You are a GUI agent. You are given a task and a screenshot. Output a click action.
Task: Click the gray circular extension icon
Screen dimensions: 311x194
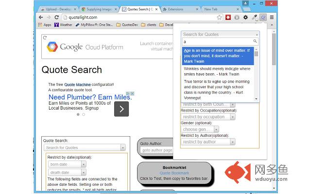(x=237, y=17)
